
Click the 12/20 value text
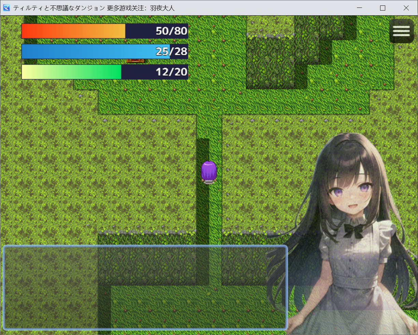171,72
